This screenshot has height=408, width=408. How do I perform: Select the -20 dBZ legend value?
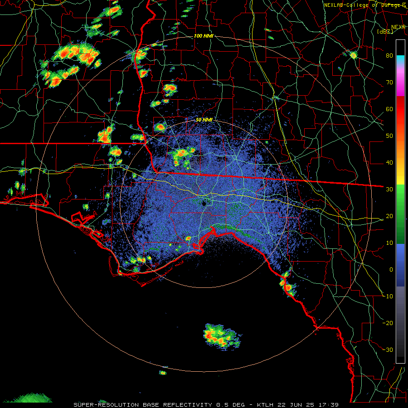tap(388, 323)
